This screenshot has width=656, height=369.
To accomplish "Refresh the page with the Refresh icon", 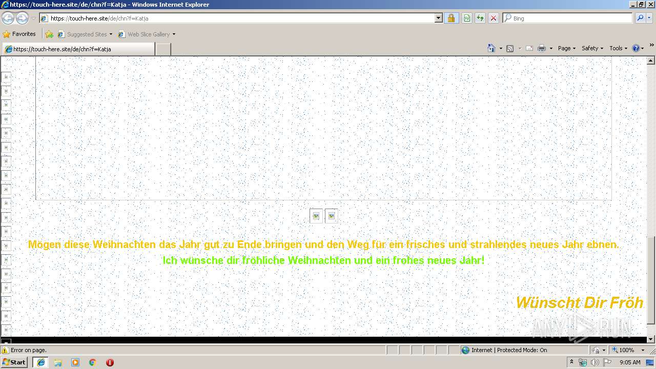I will click(x=480, y=18).
